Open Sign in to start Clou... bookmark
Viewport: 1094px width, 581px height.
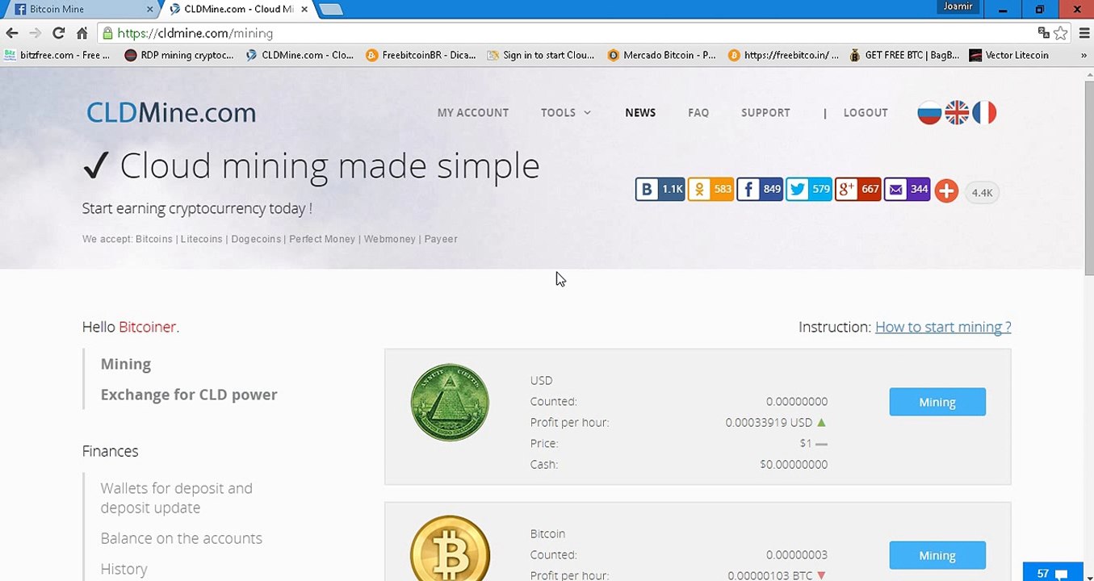click(541, 56)
